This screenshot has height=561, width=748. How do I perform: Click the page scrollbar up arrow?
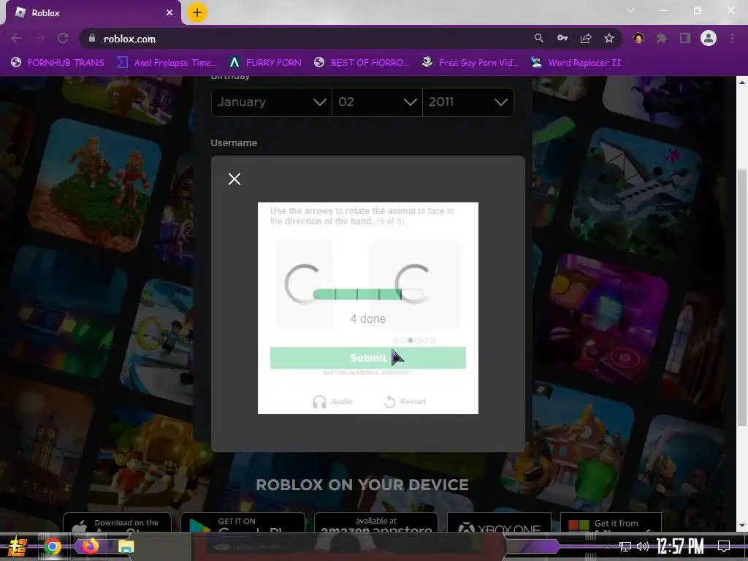pos(742,83)
